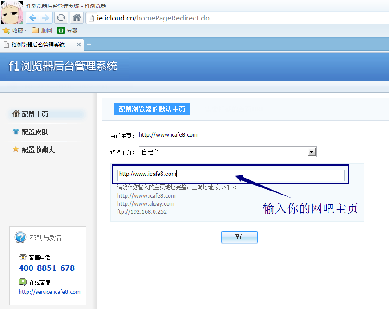Click the dropdown arrow of 选择主页
The image size is (389, 309).
click(312, 152)
